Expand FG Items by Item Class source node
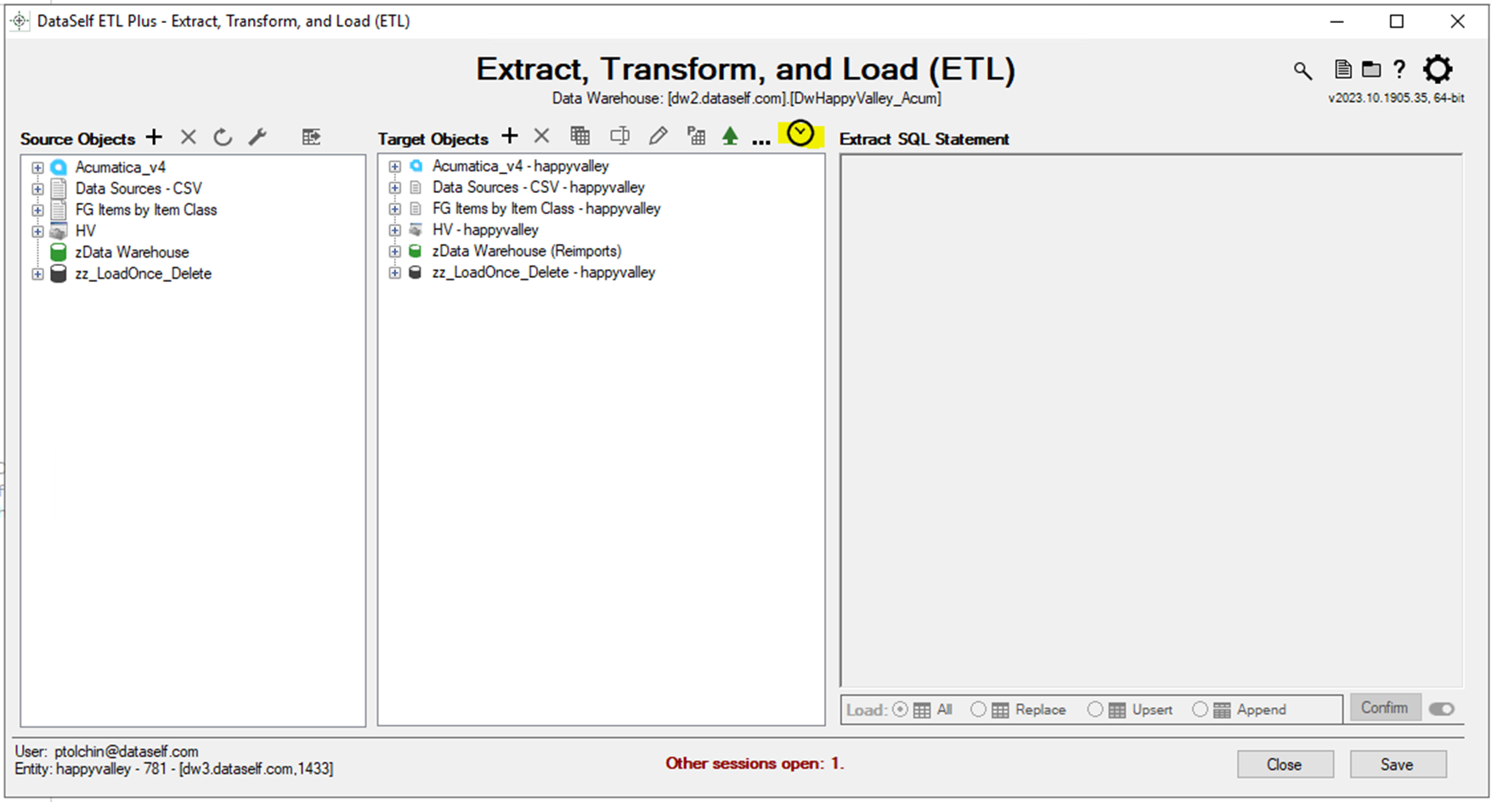Viewport: 1491px width, 802px height. [x=37, y=210]
